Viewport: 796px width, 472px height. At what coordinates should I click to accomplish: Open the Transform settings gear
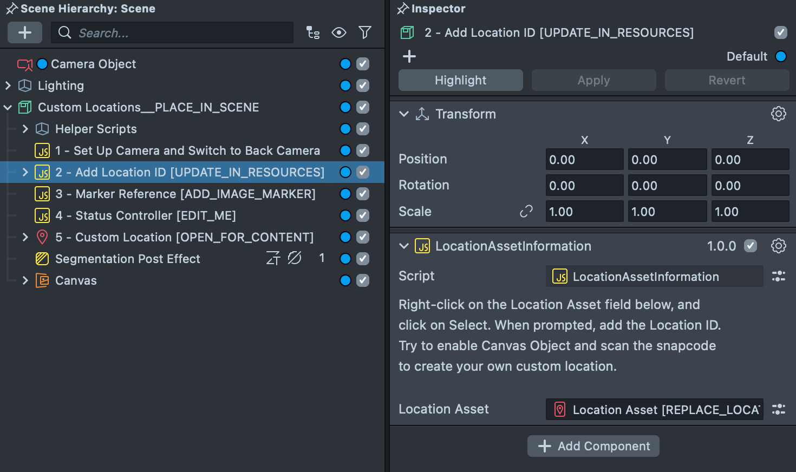pyautogui.click(x=778, y=114)
